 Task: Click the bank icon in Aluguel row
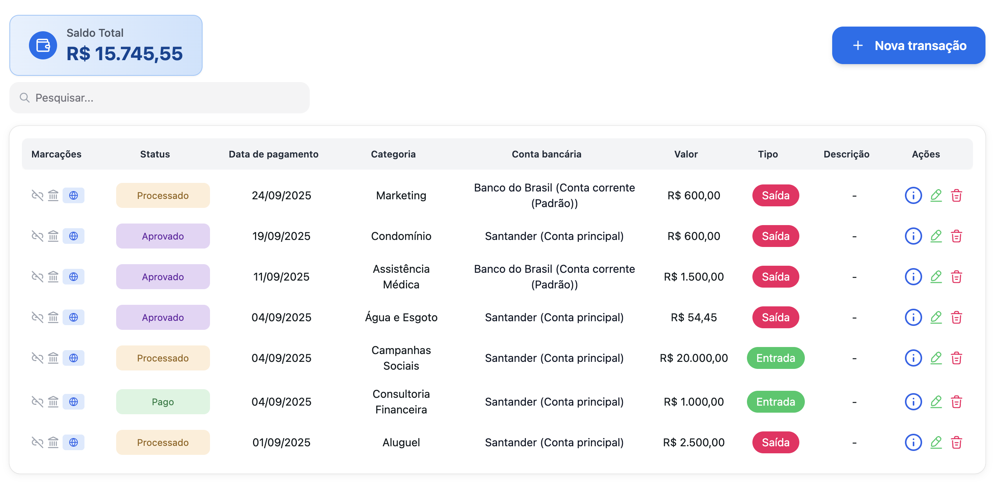click(x=53, y=442)
